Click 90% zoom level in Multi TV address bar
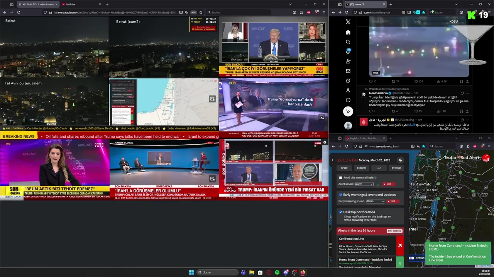The width and height of the screenshot is (494, 277). click(x=193, y=12)
